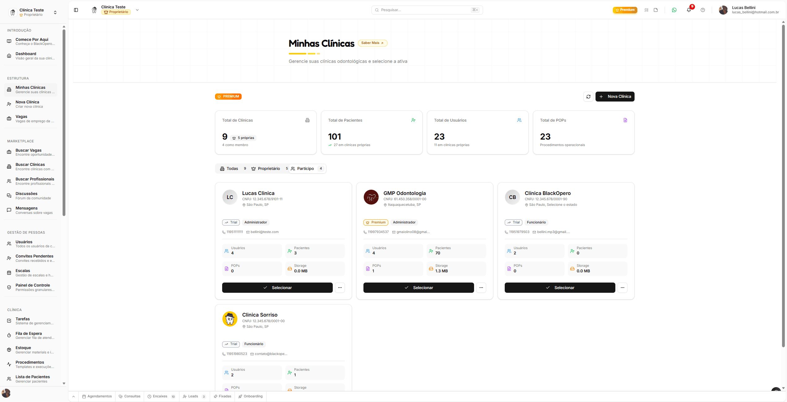The image size is (787, 402).
Task: Open more options for Clínica BlackOpero
Action: [x=622, y=287]
